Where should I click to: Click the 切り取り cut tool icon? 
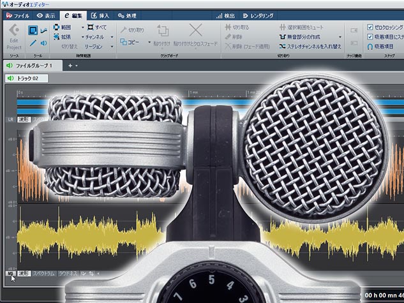124,30
